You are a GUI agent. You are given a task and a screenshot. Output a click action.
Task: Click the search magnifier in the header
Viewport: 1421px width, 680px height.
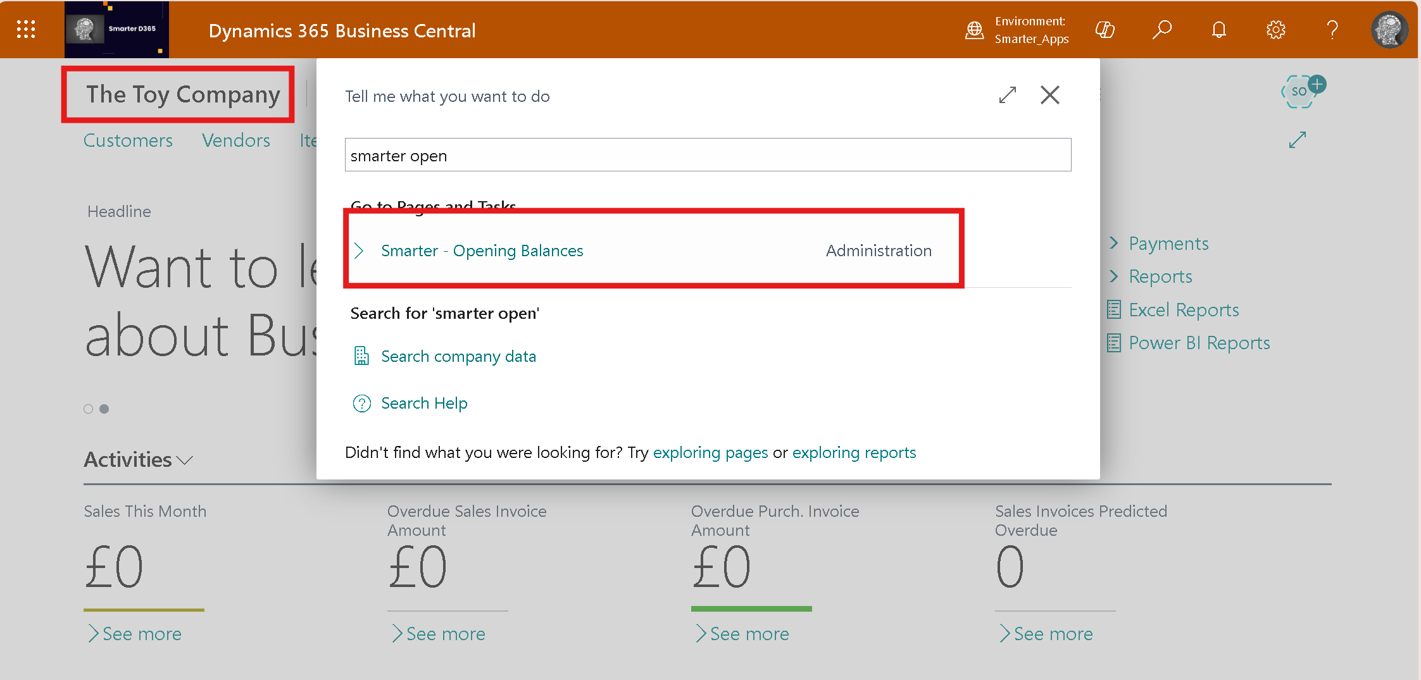[x=1161, y=30]
